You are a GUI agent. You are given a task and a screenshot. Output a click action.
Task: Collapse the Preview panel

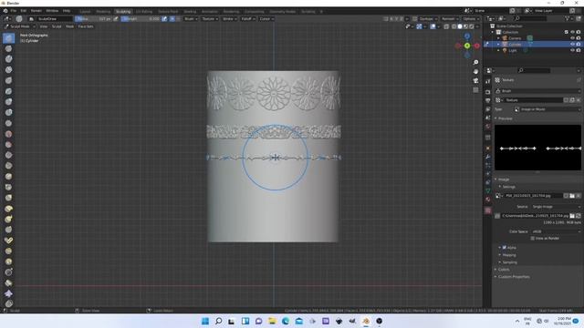coord(504,118)
